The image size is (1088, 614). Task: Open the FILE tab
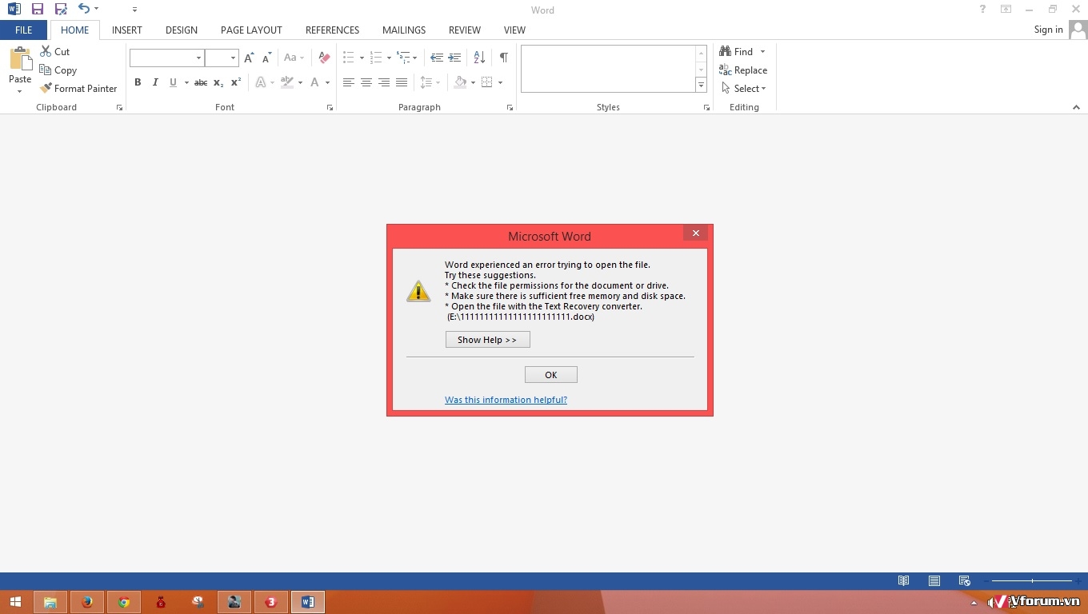(x=24, y=30)
